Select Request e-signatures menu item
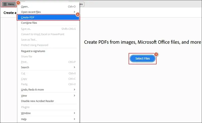The image size is (202, 123). [48, 51]
